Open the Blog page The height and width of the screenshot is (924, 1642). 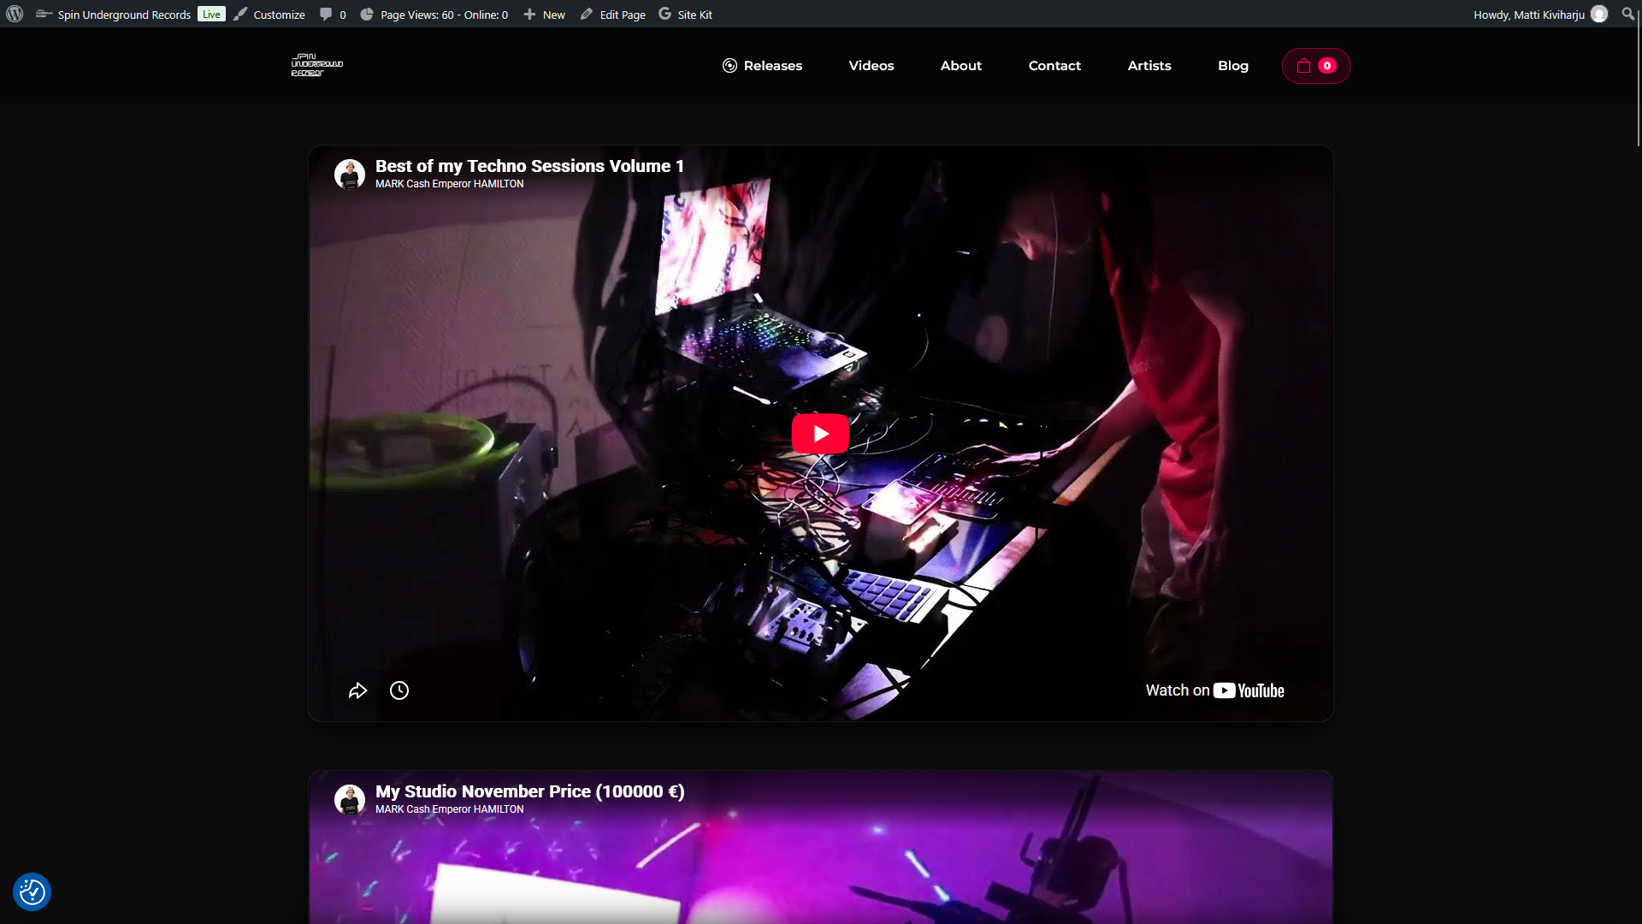(x=1232, y=66)
